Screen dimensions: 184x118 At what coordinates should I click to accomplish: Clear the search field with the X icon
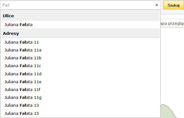tap(157, 5)
